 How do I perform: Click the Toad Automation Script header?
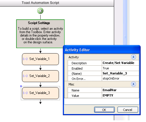click(40, 3)
